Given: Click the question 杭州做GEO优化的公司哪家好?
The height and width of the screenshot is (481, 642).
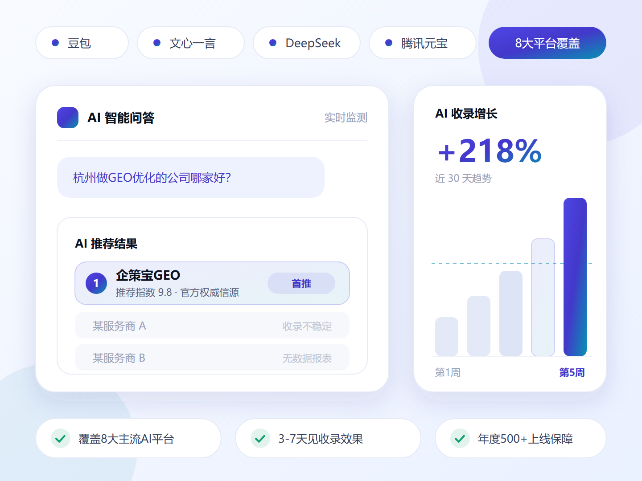Looking at the screenshot, I should pyautogui.click(x=152, y=178).
